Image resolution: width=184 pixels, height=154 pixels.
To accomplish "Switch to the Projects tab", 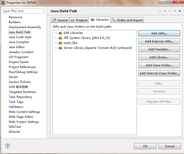I will [x=79, y=20].
